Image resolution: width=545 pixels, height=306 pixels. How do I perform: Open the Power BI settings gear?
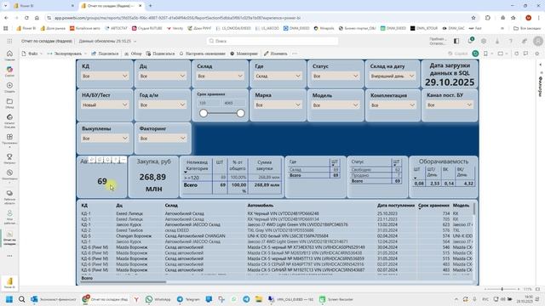tap(484, 41)
